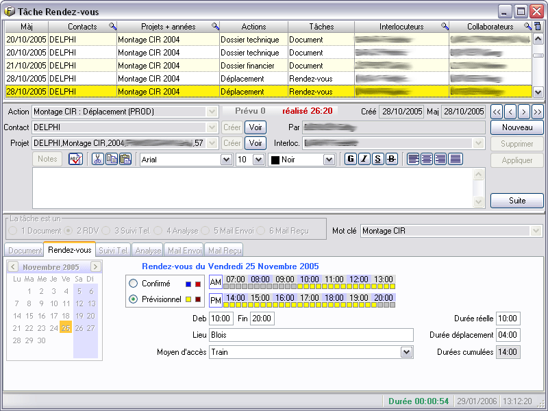548x411 pixels.
Task: Click the Suite button
Action: tap(517, 201)
